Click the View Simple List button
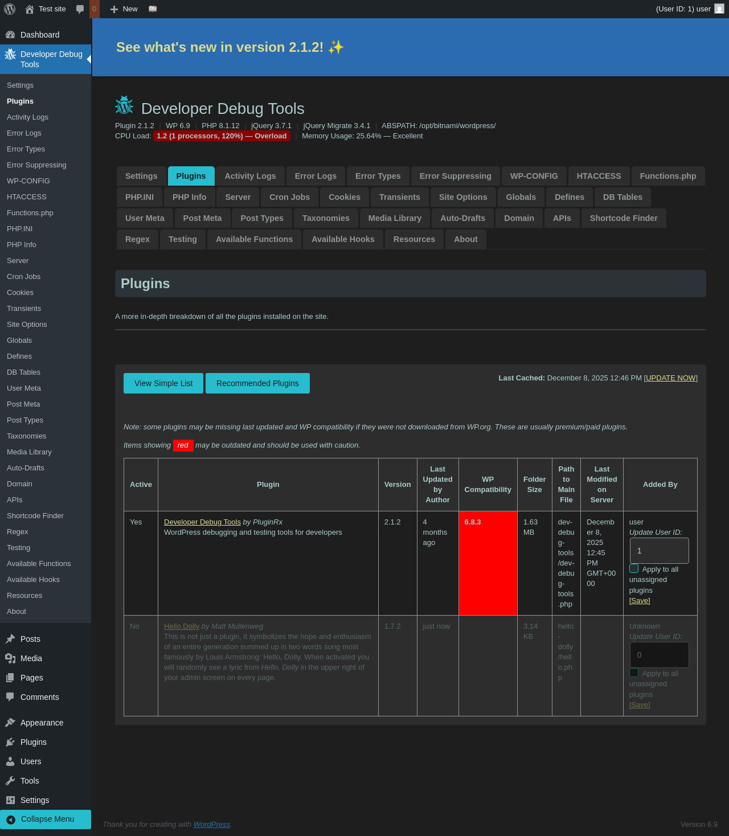Viewport: 729px width, 836px height. pos(163,383)
